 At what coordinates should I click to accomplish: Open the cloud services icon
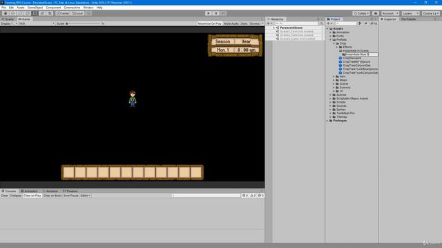pos(376,13)
